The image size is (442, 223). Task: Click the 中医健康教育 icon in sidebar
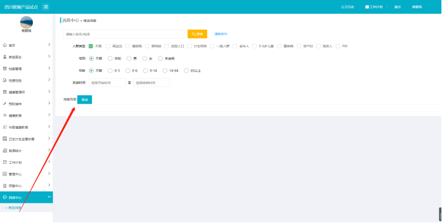5,127
